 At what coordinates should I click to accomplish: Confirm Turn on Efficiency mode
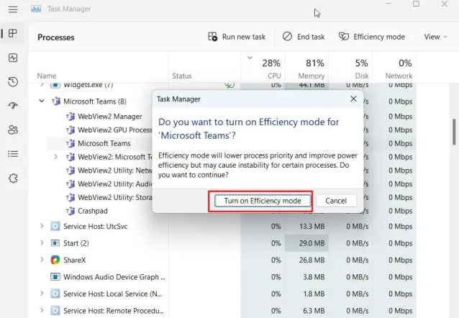[263, 201]
